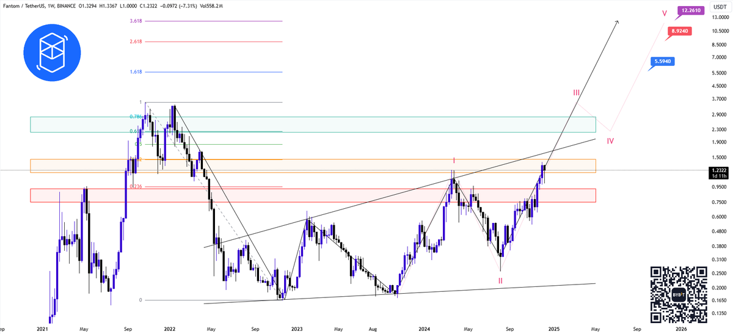Click the 3.618 Fibonacci level label

pyautogui.click(x=136, y=21)
